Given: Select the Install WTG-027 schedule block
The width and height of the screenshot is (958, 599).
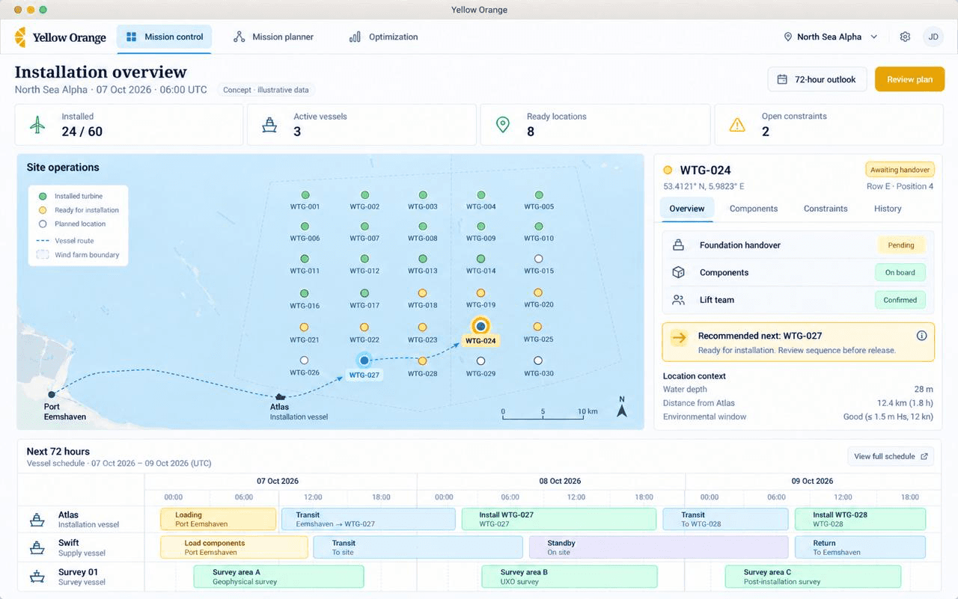Looking at the screenshot, I should click(559, 519).
